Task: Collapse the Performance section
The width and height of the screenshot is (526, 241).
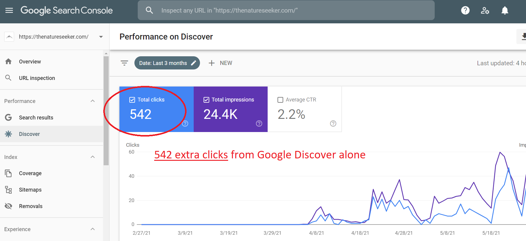Action: pyautogui.click(x=93, y=101)
